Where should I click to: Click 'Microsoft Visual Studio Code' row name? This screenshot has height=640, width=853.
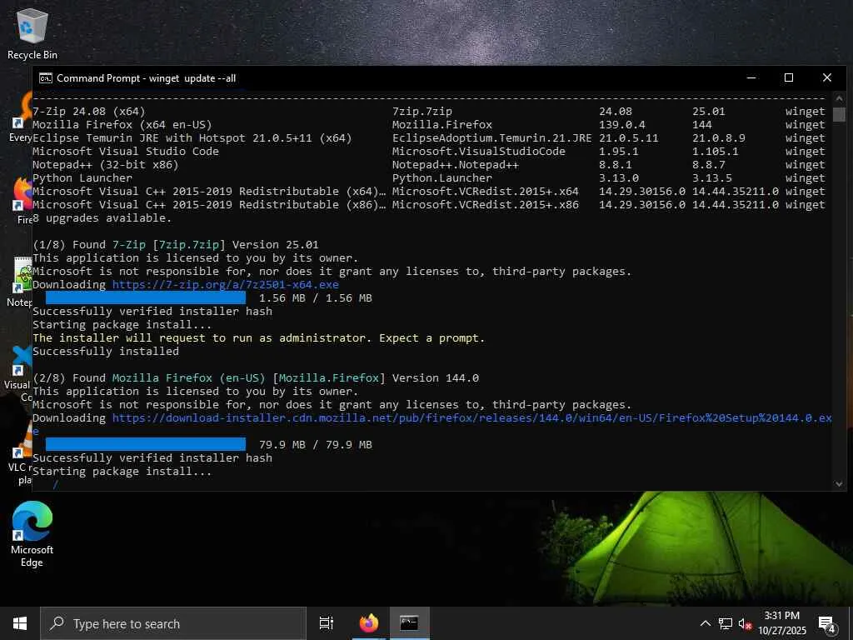(x=126, y=152)
